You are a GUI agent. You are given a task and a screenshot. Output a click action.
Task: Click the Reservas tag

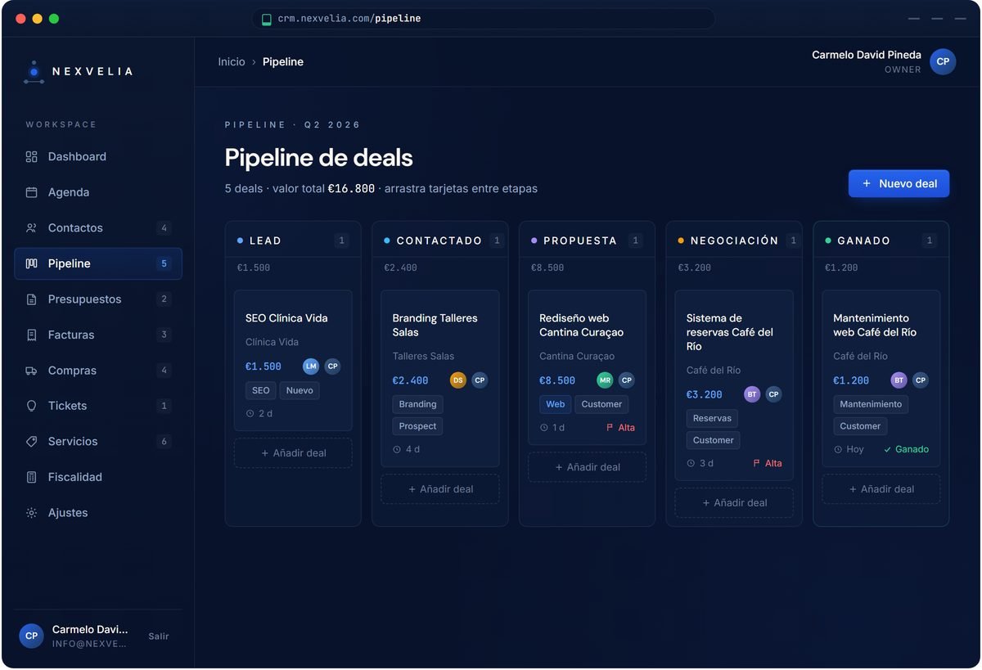712,418
